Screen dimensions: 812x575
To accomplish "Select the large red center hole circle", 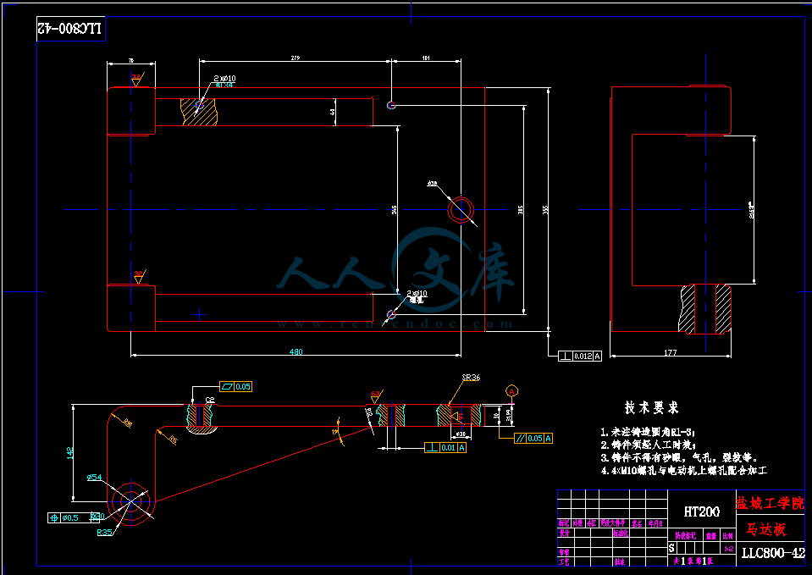I will coord(461,207).
